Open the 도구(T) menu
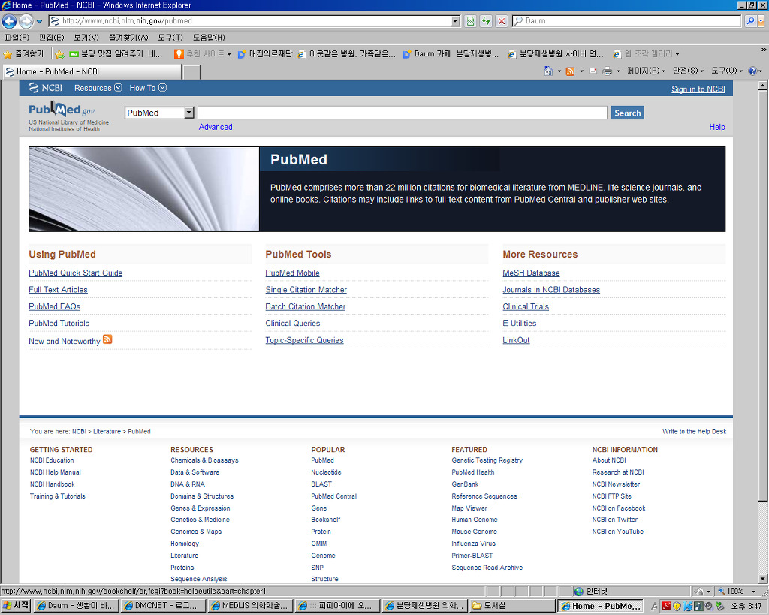The height and width of the screenshot is (615, 769). 170,38
